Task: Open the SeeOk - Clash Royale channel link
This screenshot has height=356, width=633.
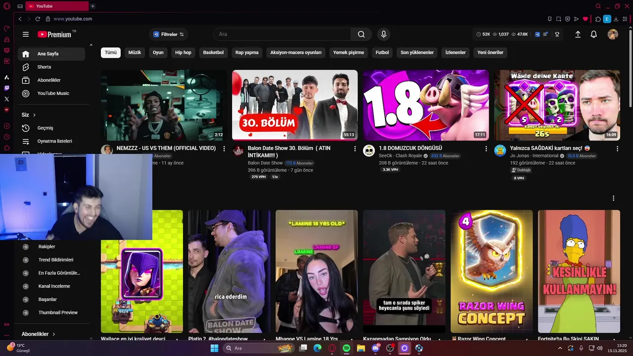Action: [400, 156]
